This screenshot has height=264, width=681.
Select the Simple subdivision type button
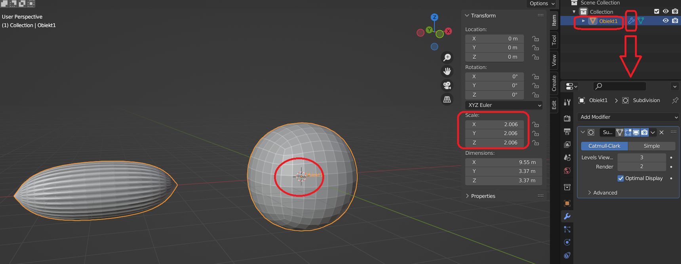tap(652, 146)
